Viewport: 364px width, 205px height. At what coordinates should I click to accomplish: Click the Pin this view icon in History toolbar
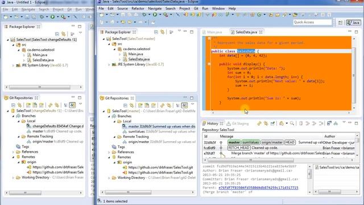coord(272,124)
